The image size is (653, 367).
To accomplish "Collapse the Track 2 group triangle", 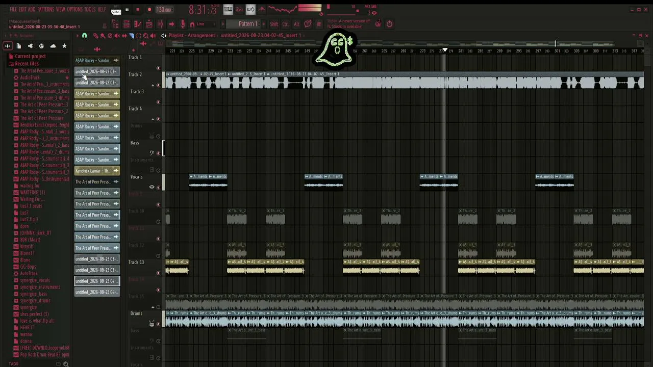I will [153, 85].
